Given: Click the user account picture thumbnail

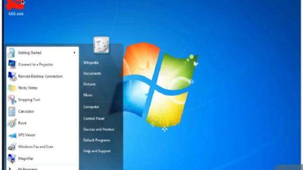Looking at the screenshot, I should pyautogui.click(x=101, y=45).
